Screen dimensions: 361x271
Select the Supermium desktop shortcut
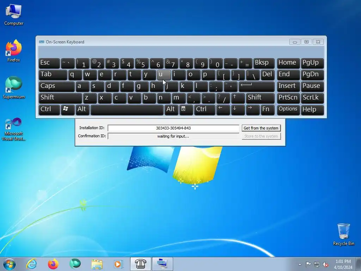coord(14,88)
